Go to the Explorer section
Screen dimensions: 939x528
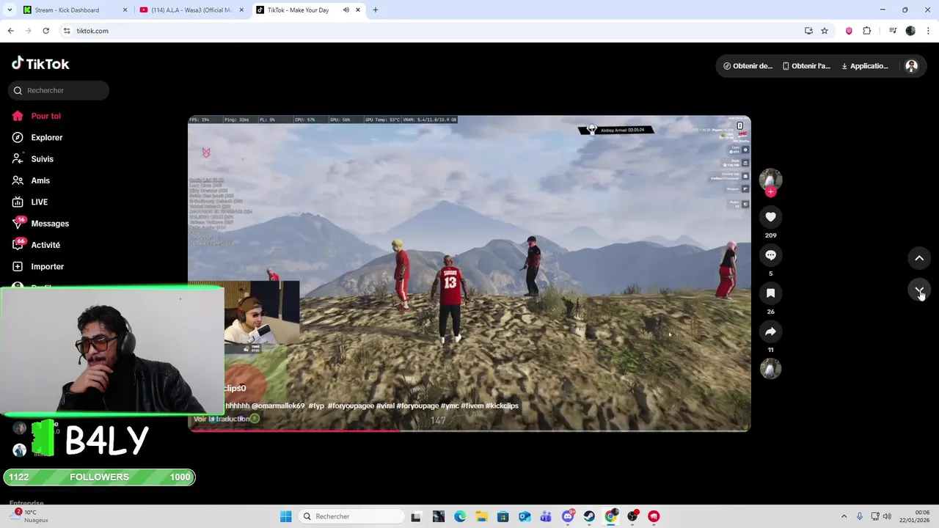click(x=37, y=137)
